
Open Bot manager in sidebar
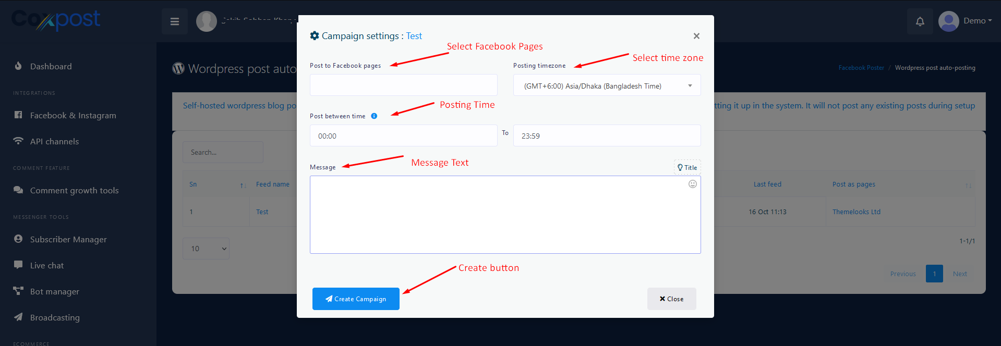click(55, 291)
